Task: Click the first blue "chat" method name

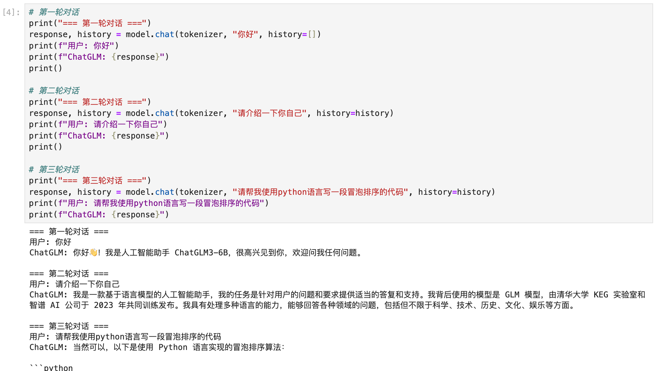Action: (165, 34)
